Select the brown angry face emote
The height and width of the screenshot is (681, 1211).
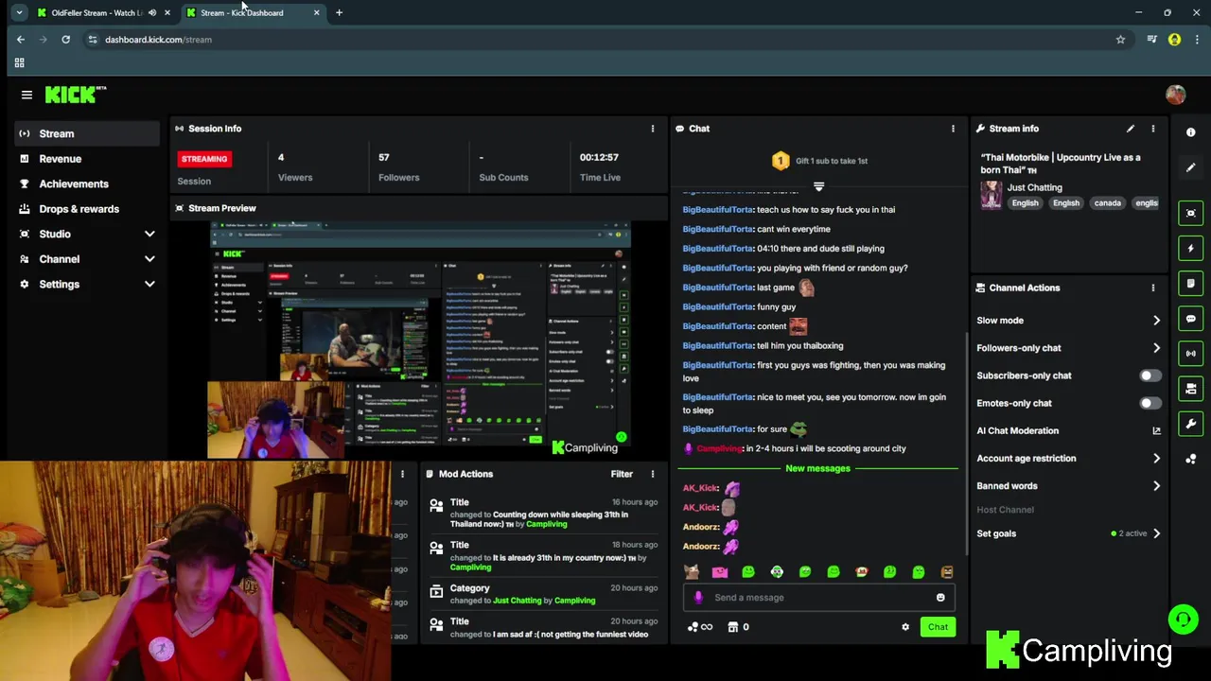pyautogui.click(x=947, y=572)
